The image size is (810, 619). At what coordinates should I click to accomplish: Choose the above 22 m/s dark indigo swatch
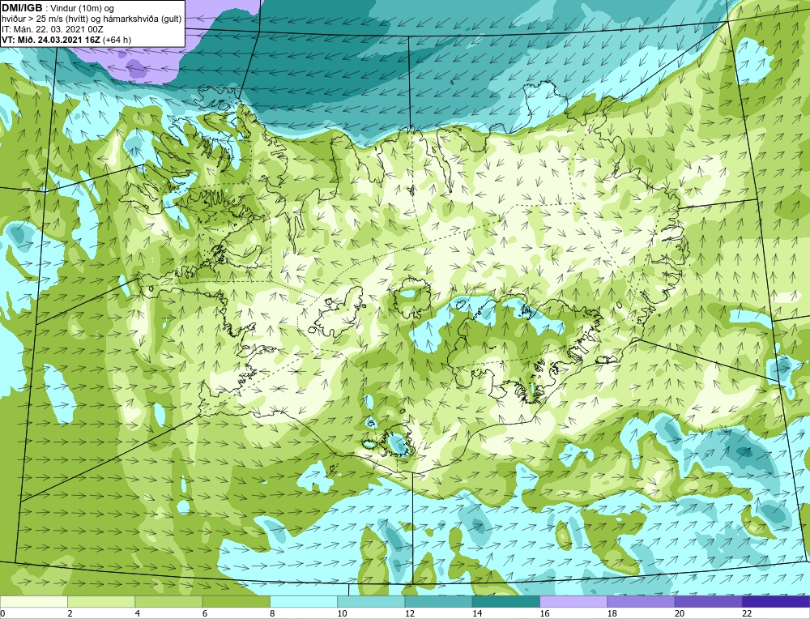coord(775,601)
